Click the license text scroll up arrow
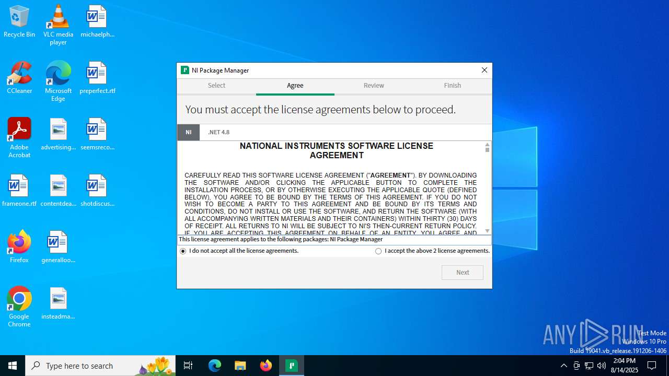The height and width of the screenshot is (376, 669). tap(487, 144)
